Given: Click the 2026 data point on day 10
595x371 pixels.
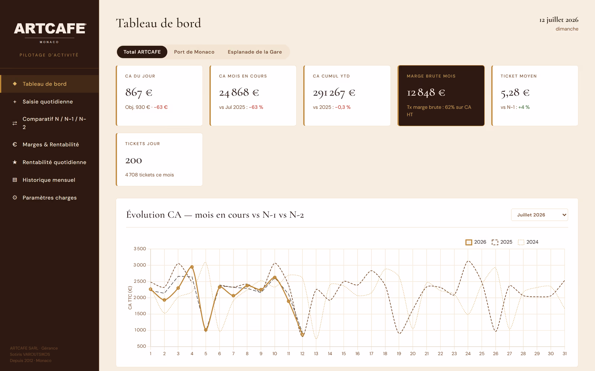Looking at the screenshot, I should point(275,277).
